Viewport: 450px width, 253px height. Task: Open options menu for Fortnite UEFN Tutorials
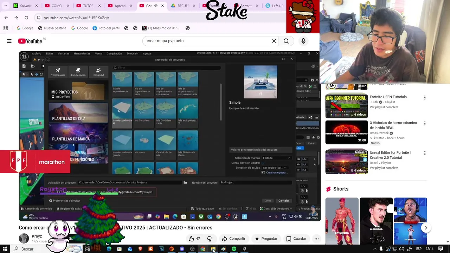pyautogui.click(x=425, y=97)
